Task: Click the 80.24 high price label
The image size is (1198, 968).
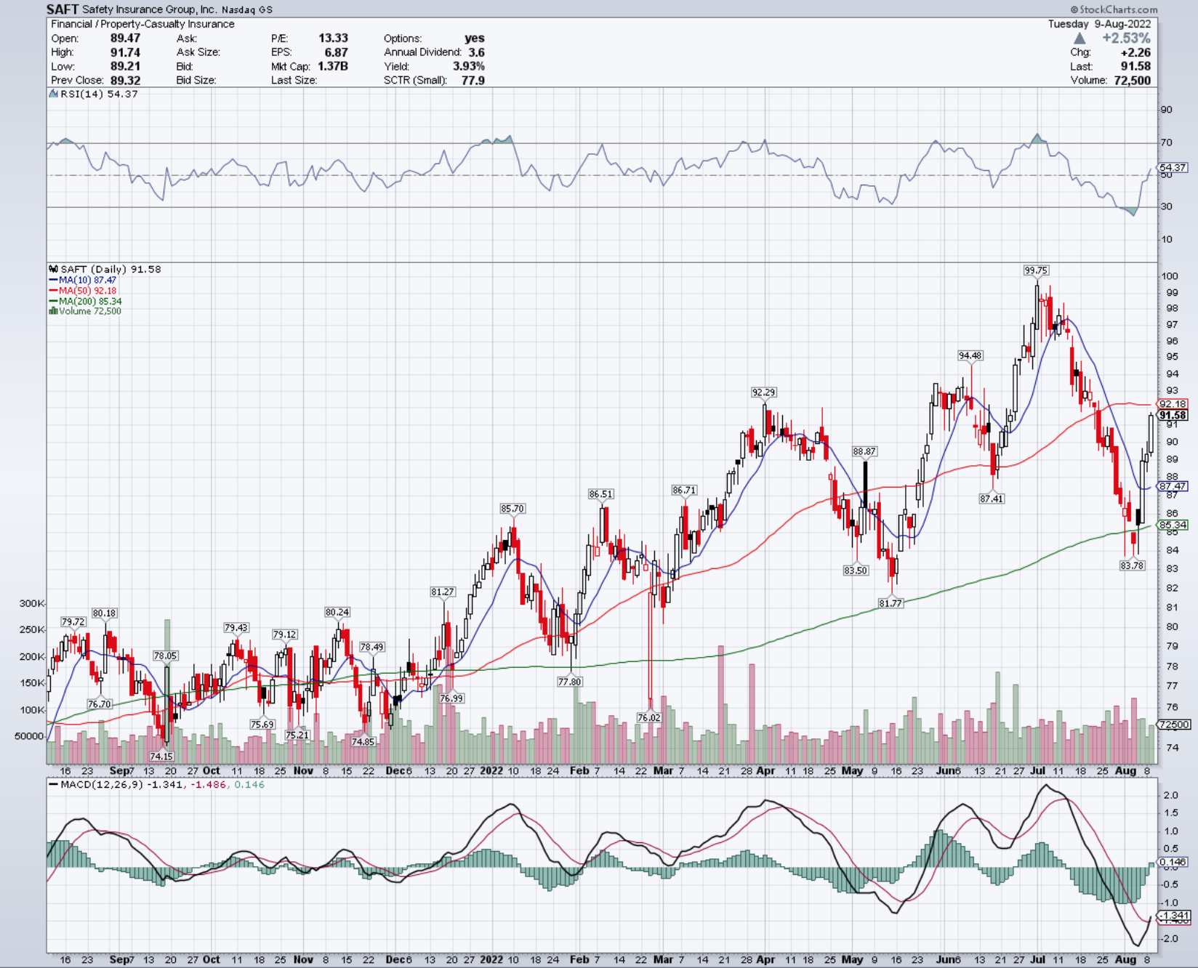Action: 337,612
